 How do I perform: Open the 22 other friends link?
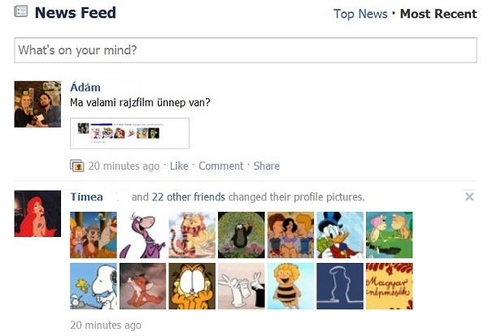click(x=189, y=197)
